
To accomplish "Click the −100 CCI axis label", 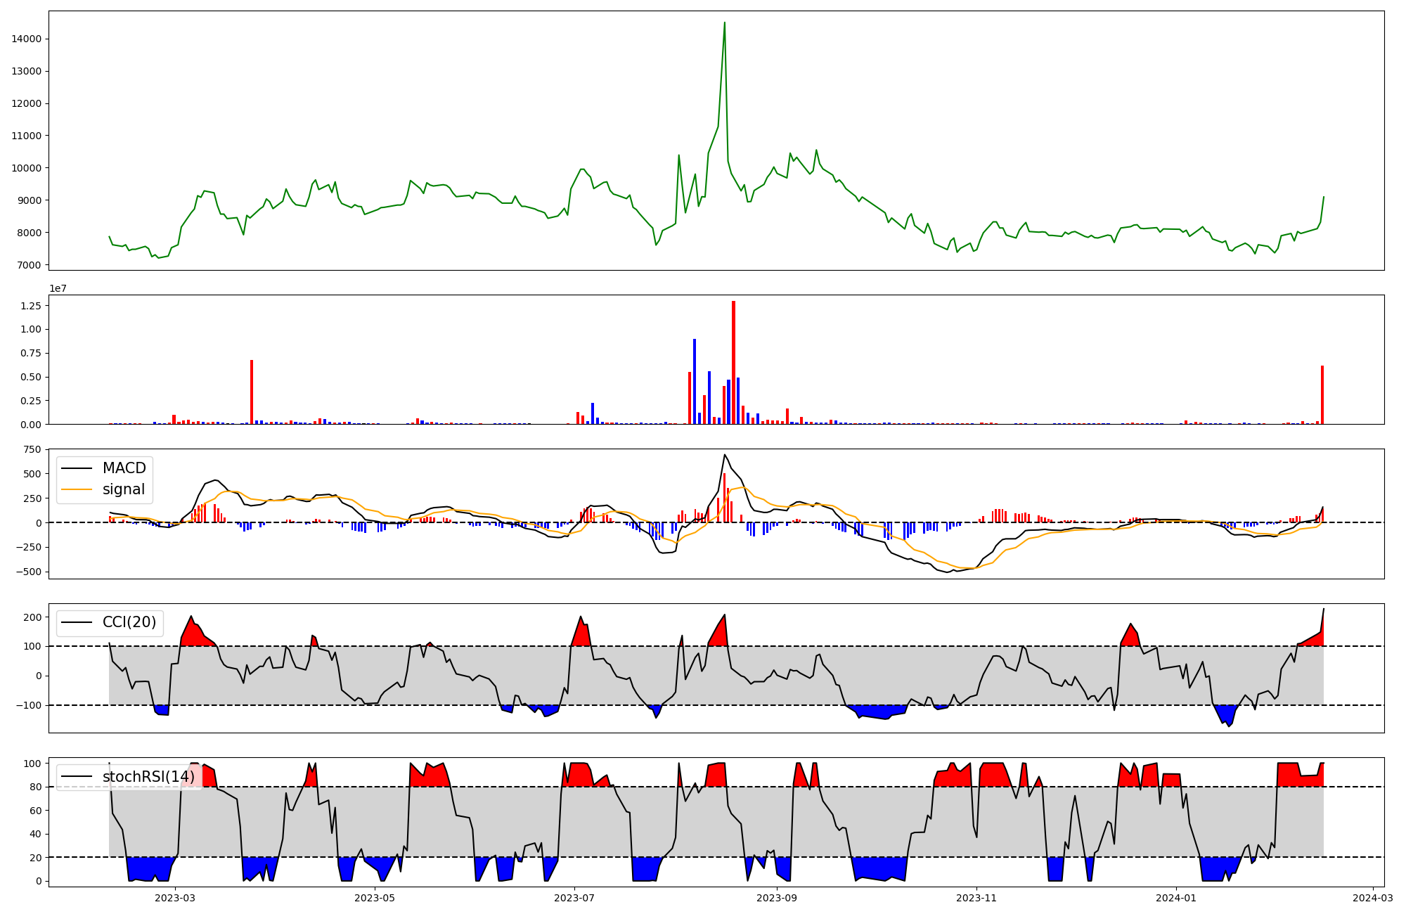I will click(27, 706).
